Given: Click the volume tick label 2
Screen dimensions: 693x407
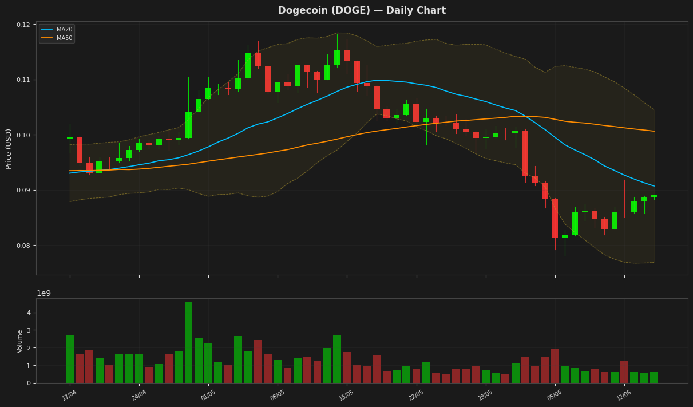Looking at the screenshot, I should click(29, 348).
